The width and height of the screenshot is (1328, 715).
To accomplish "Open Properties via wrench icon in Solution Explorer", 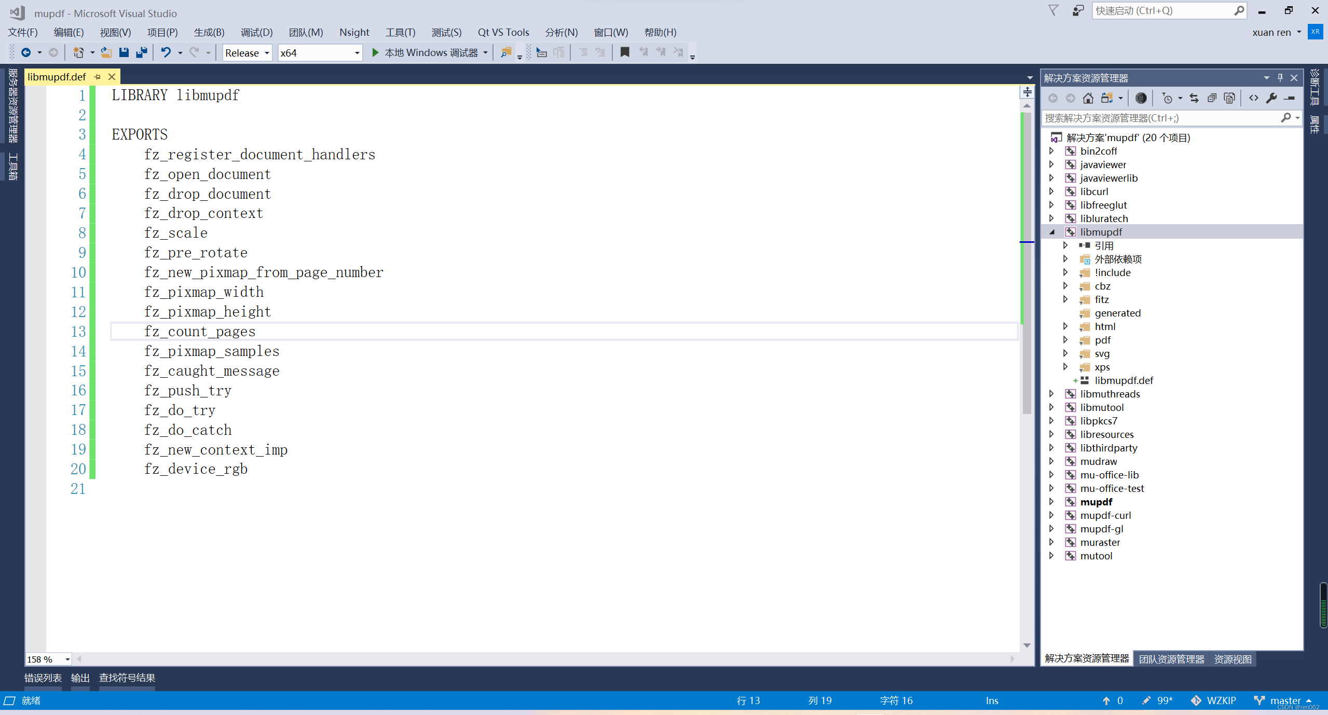I will pos(1272,98).
